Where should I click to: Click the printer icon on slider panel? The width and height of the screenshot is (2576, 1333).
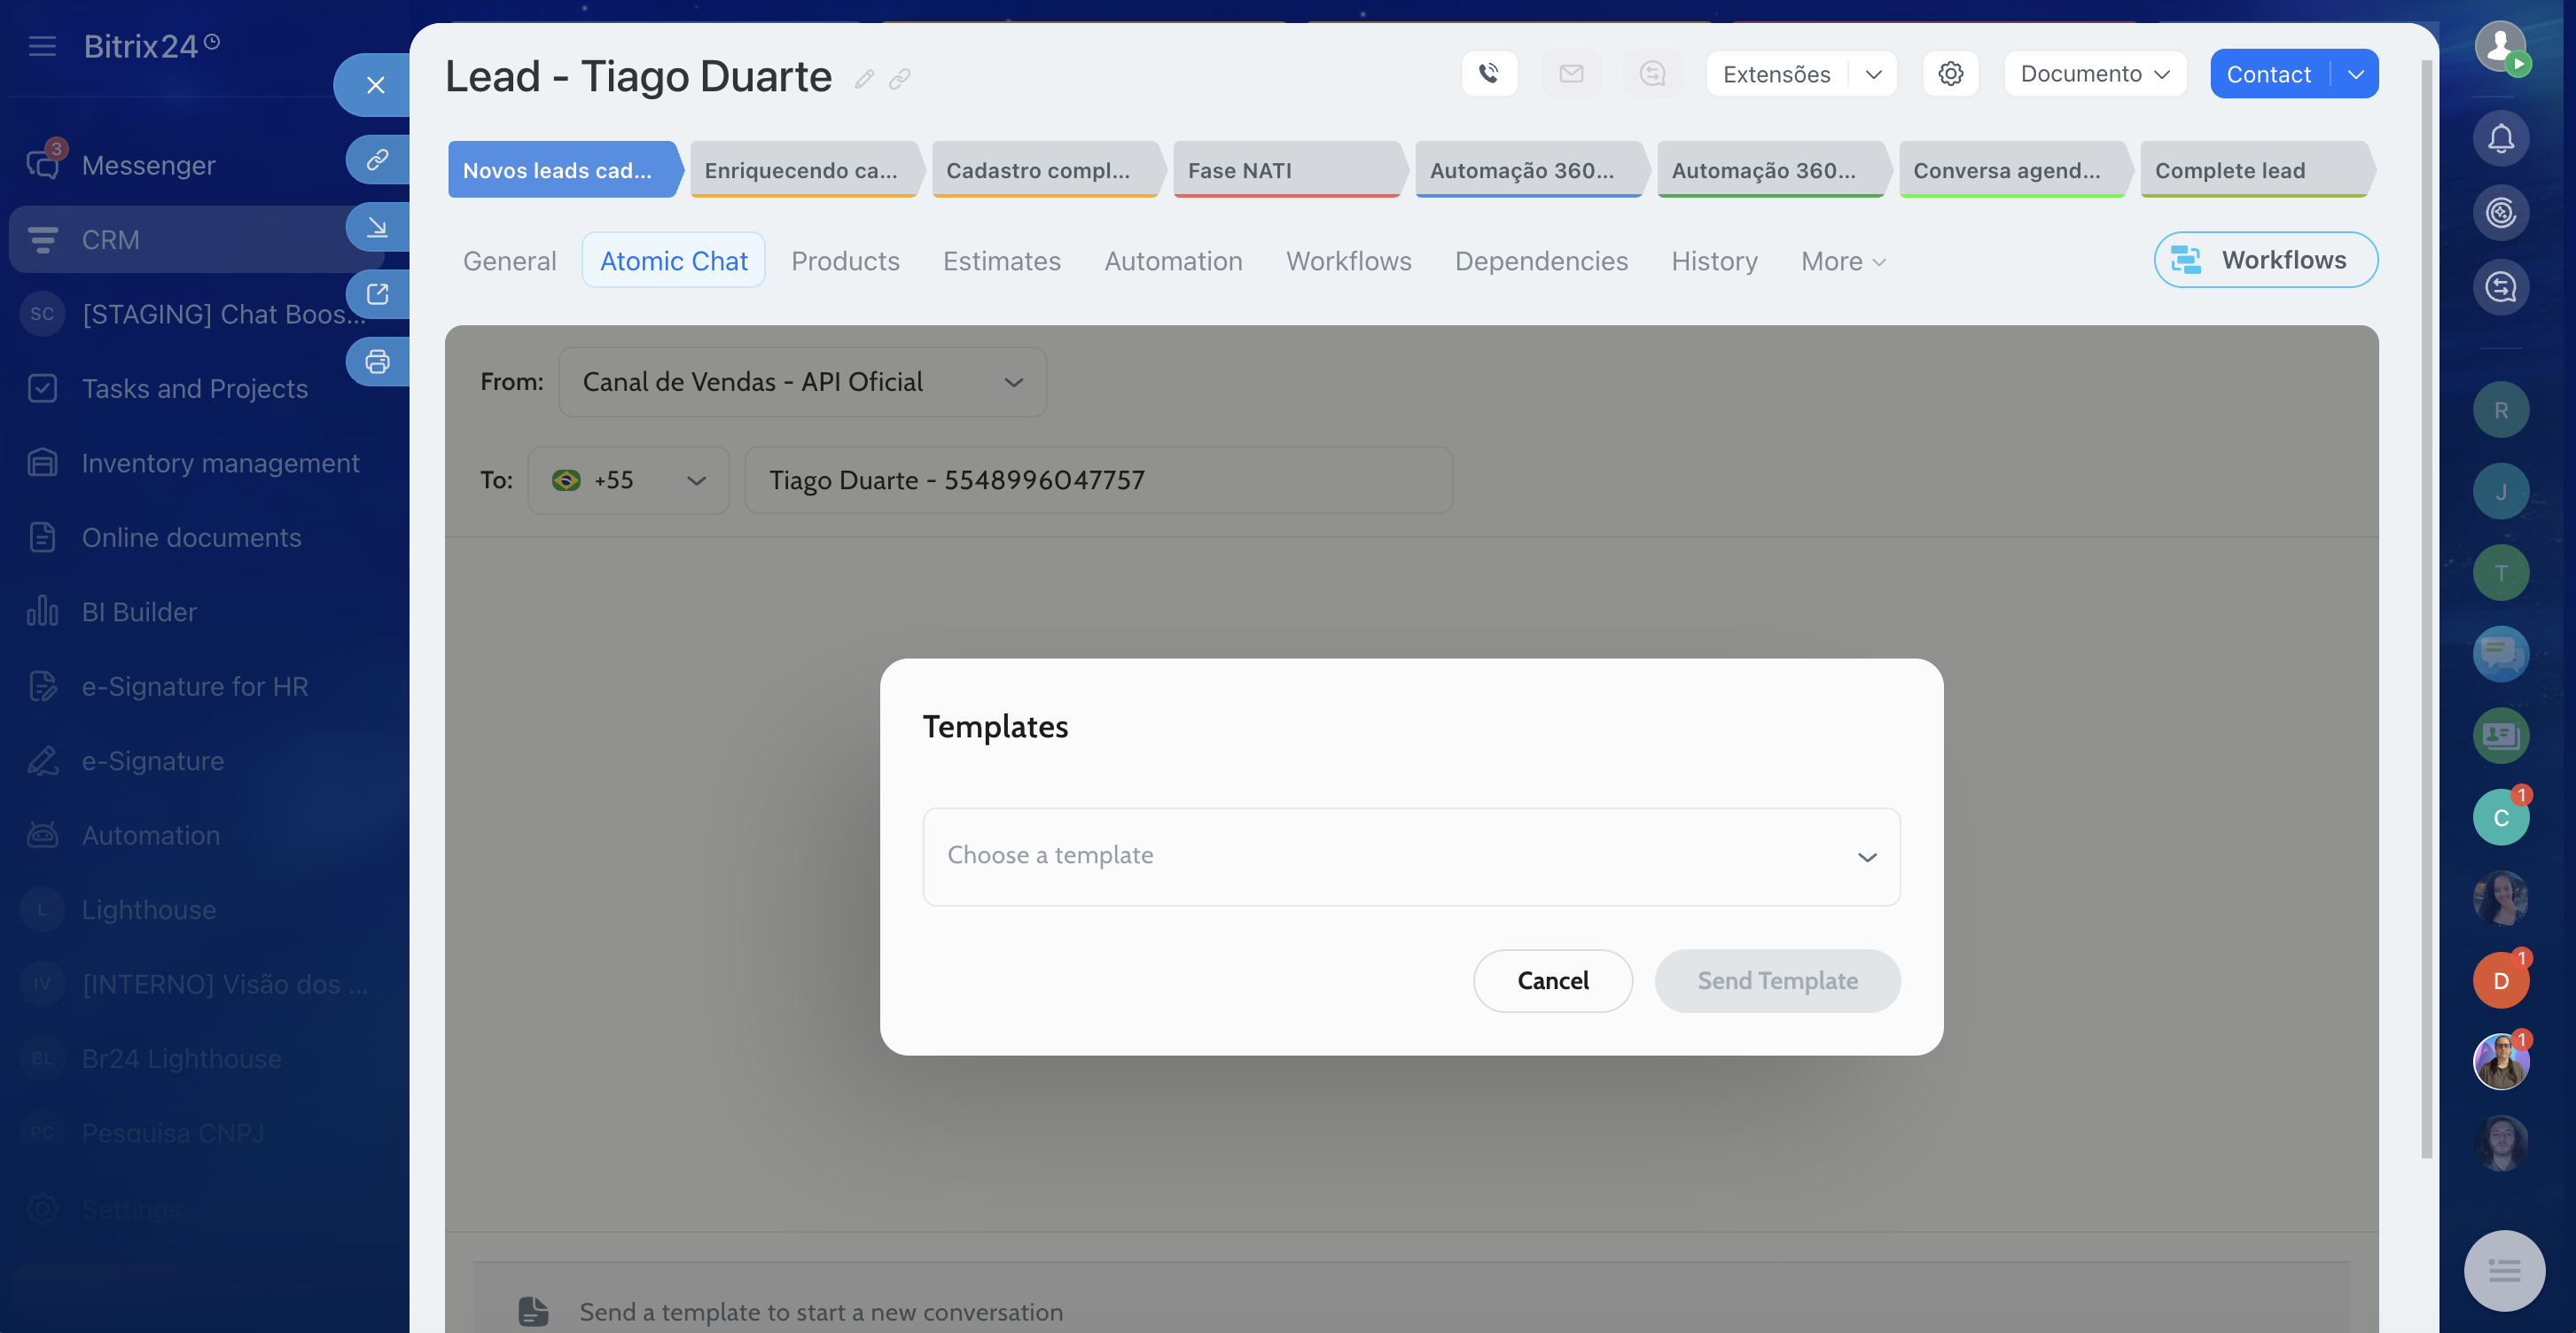pyautogui.click(x=377, y=361)
